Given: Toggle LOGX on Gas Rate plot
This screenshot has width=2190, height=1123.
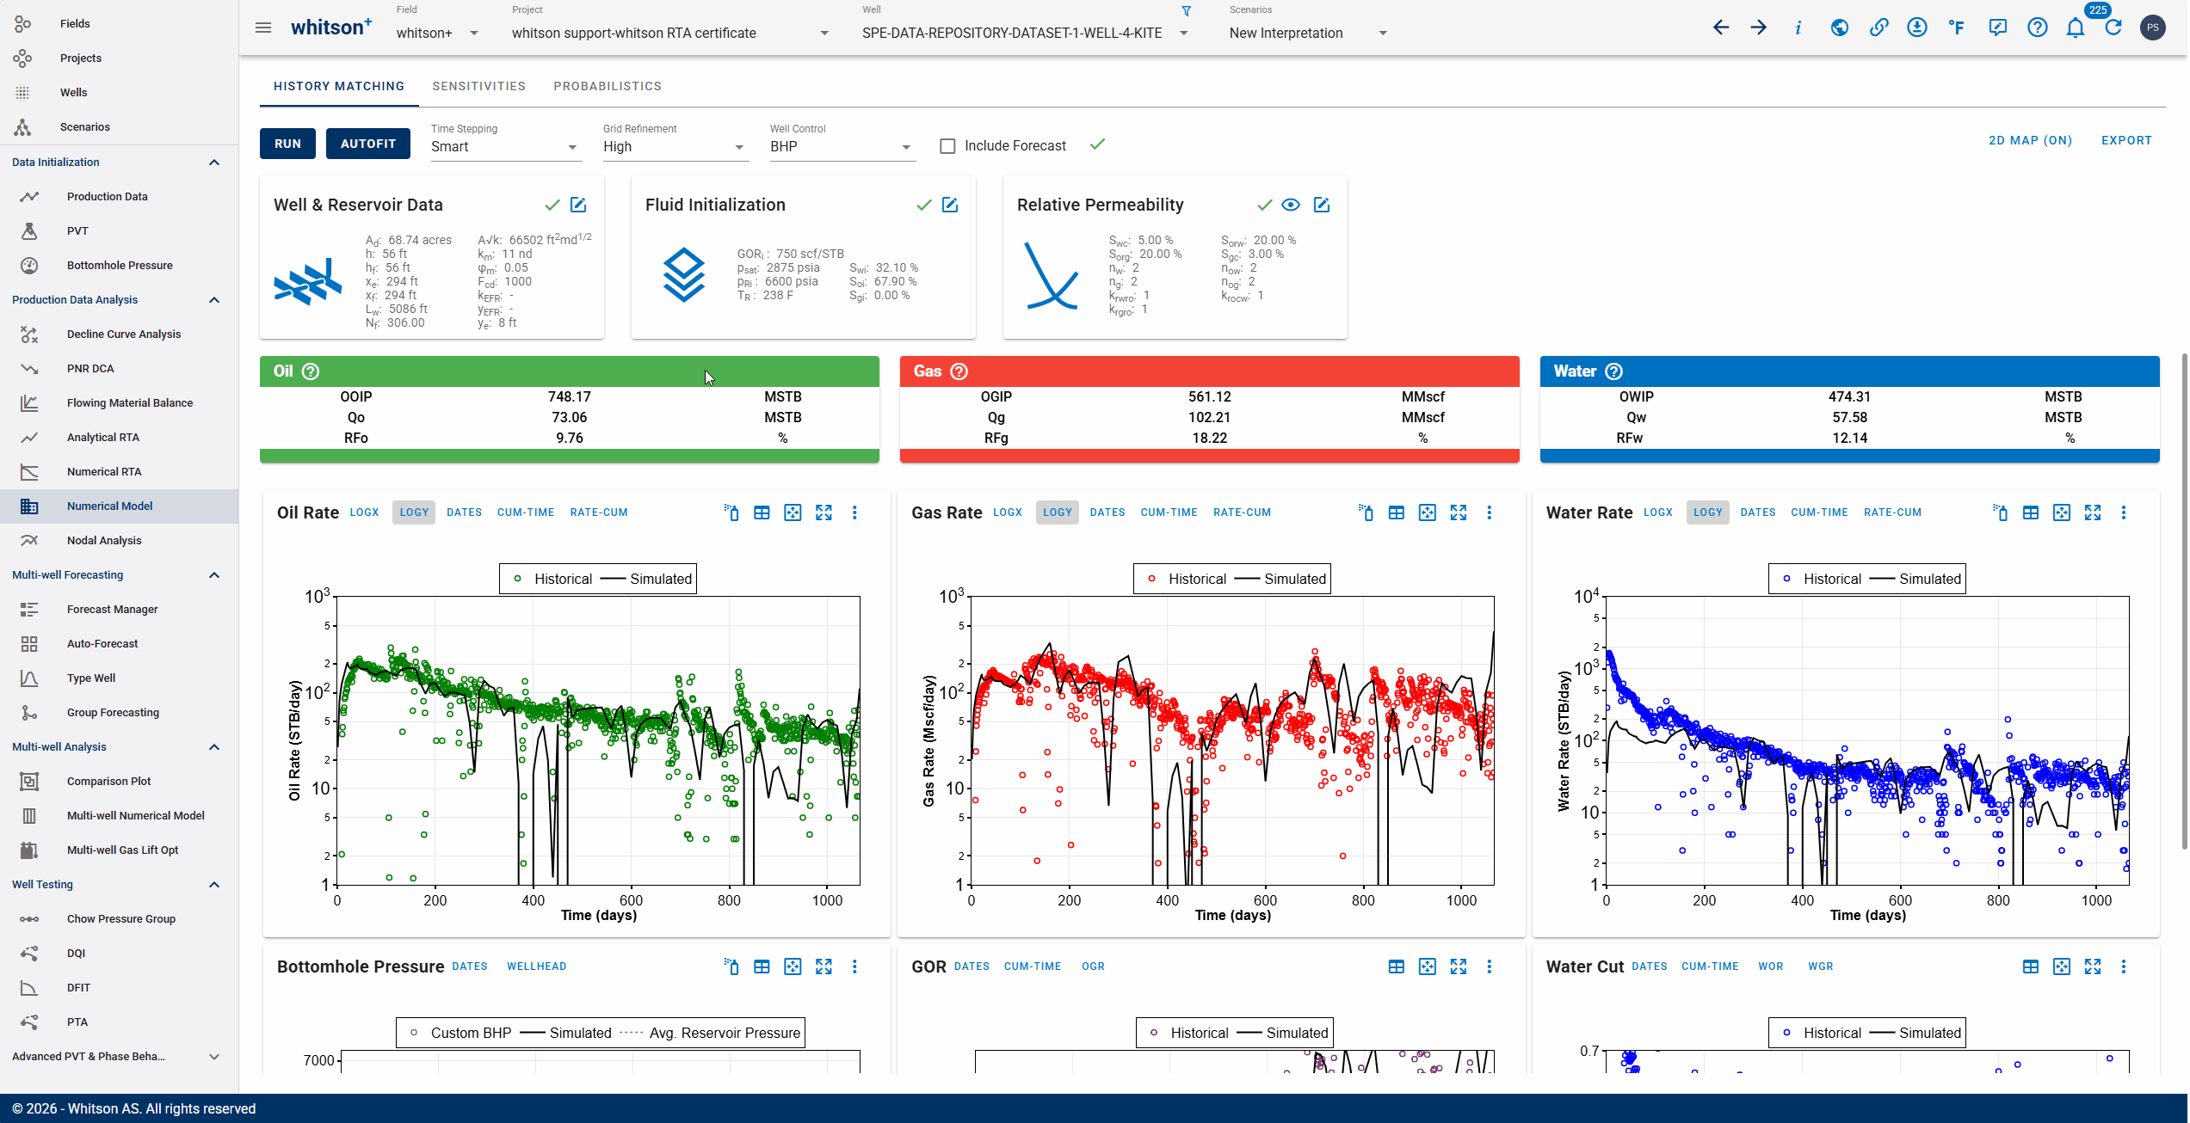Looking at the screenshot, I should (x=1008, y=512).
